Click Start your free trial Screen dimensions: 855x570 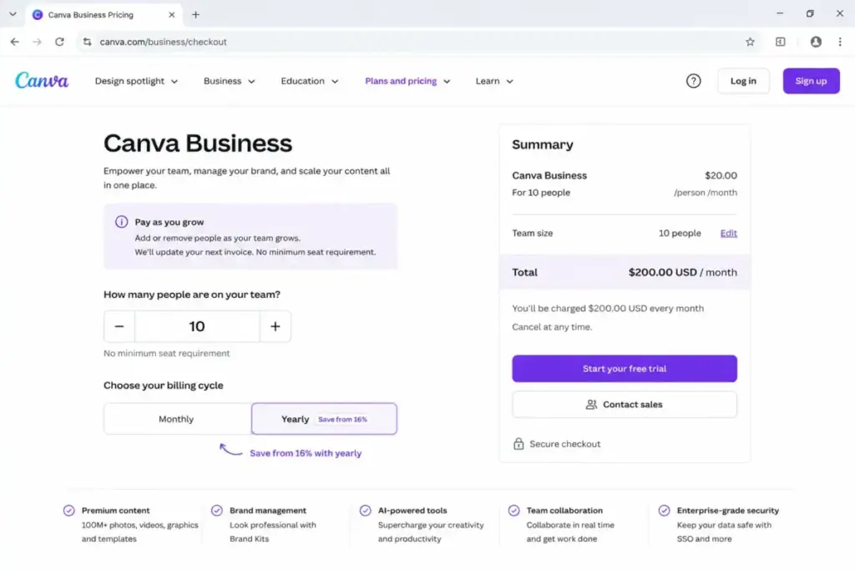(625, 369)
